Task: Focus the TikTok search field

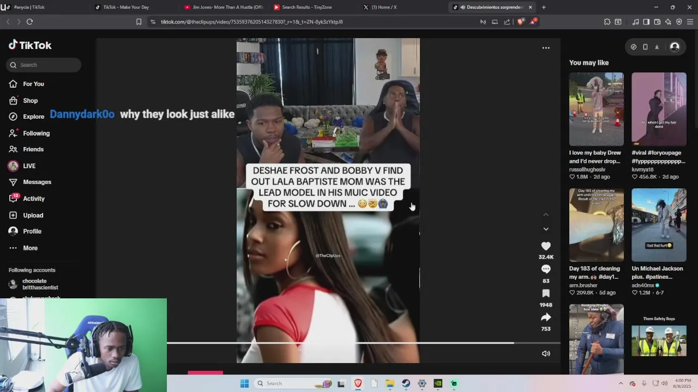Action: [44, 65]
